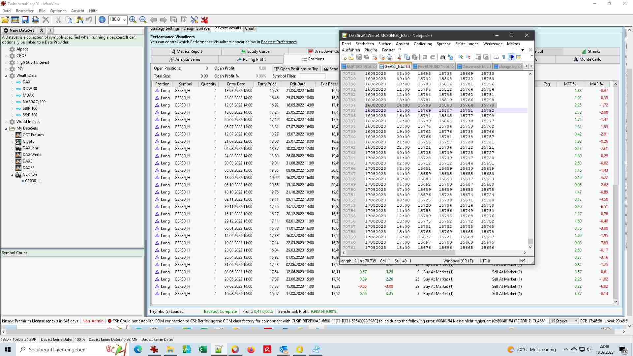Click the Backtest Preferences link

[x=279, y=42]
